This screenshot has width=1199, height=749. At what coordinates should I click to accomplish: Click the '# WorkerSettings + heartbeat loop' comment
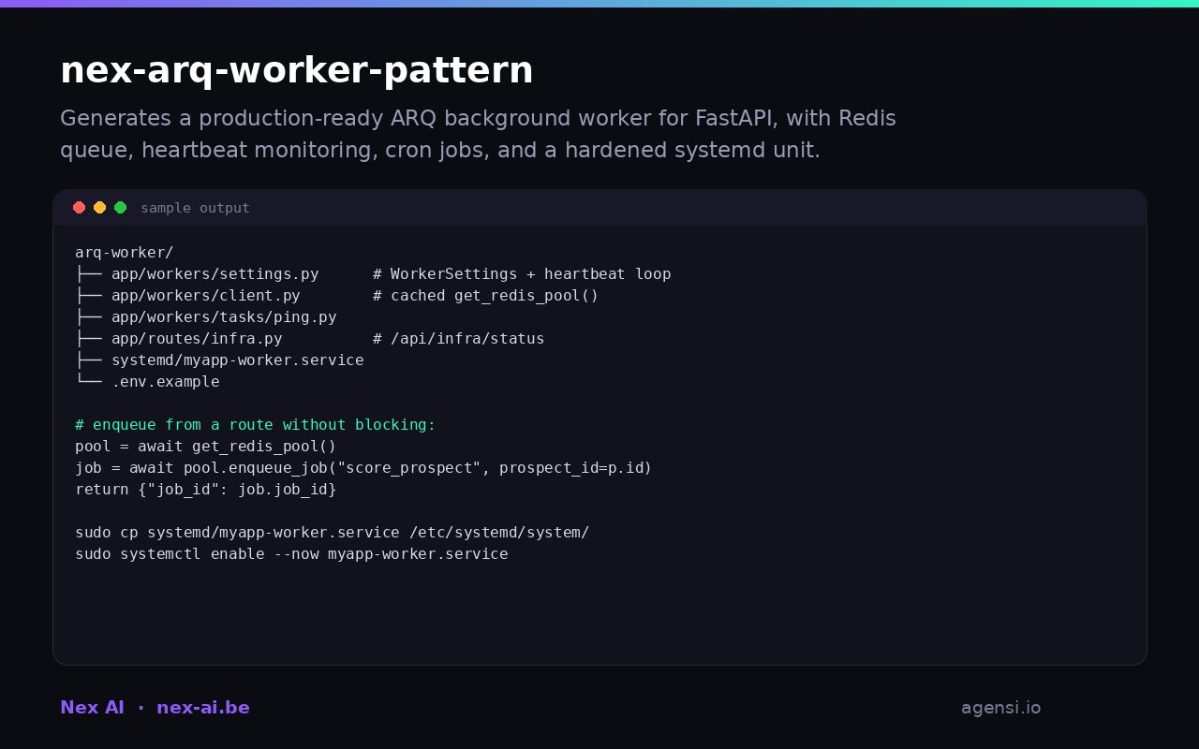(x=522, y=274)
